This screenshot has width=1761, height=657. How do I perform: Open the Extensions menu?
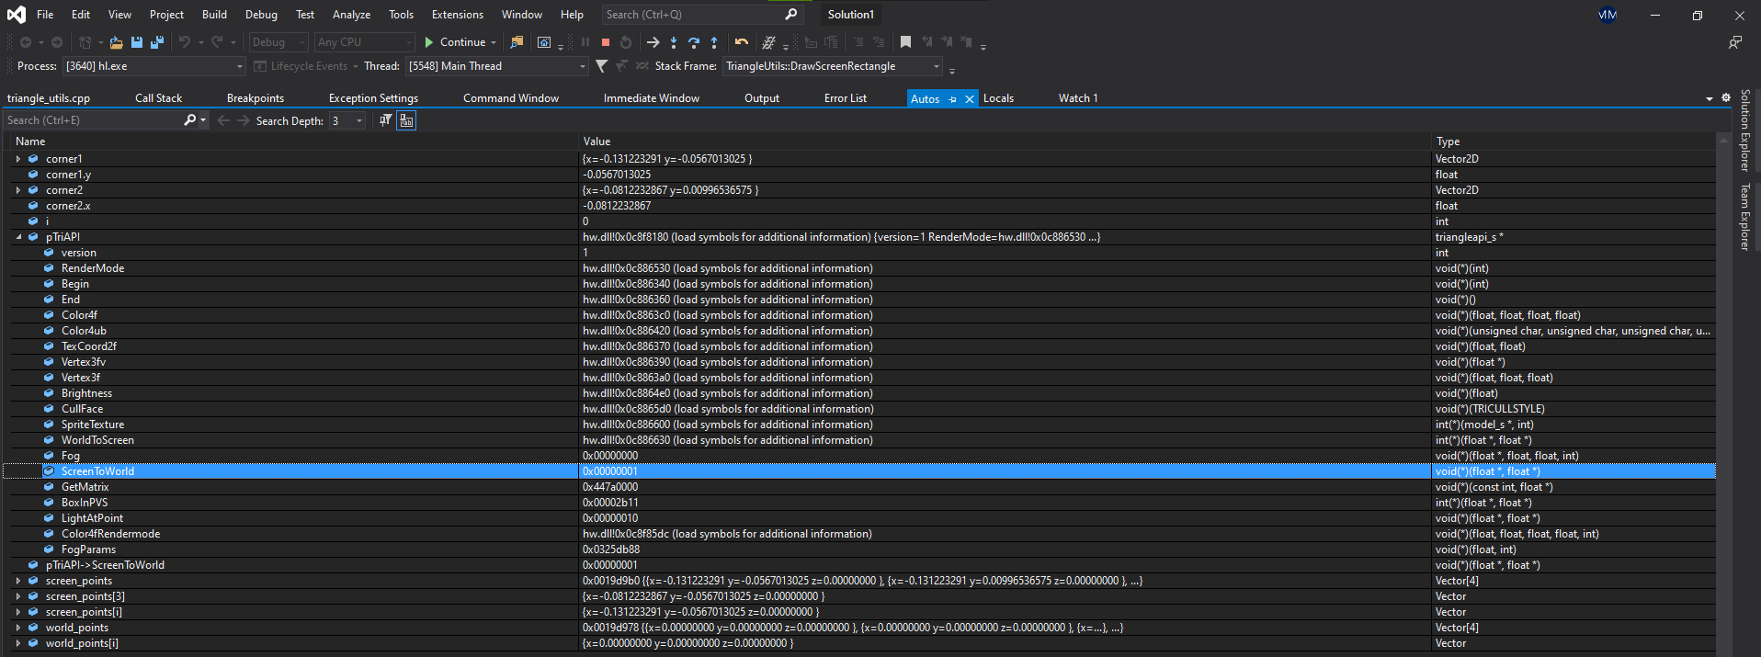click(x=458, y=15)
